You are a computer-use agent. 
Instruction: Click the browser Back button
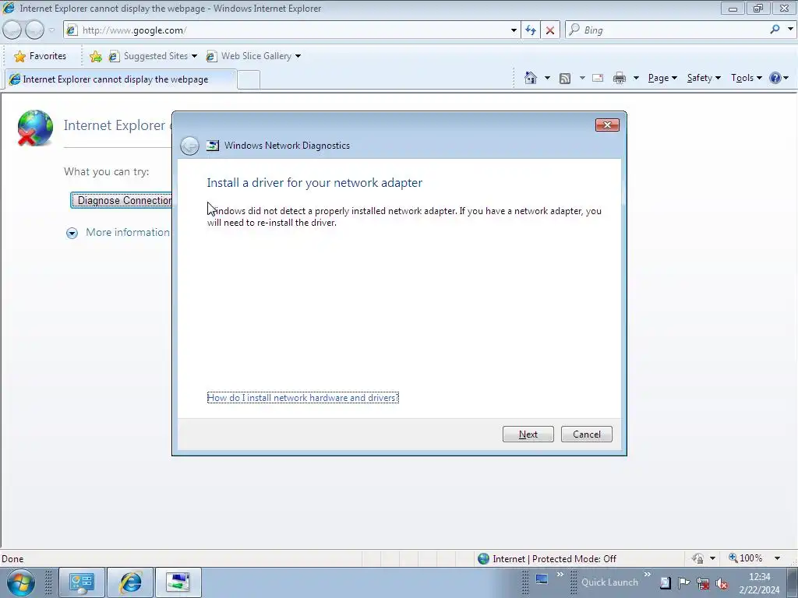pos(12,30)
